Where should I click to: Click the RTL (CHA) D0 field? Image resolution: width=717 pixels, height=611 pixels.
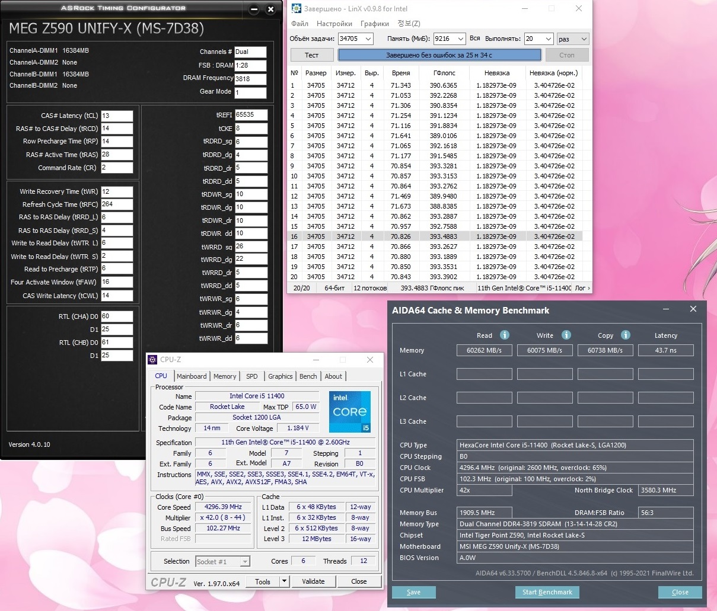point(117,316)
